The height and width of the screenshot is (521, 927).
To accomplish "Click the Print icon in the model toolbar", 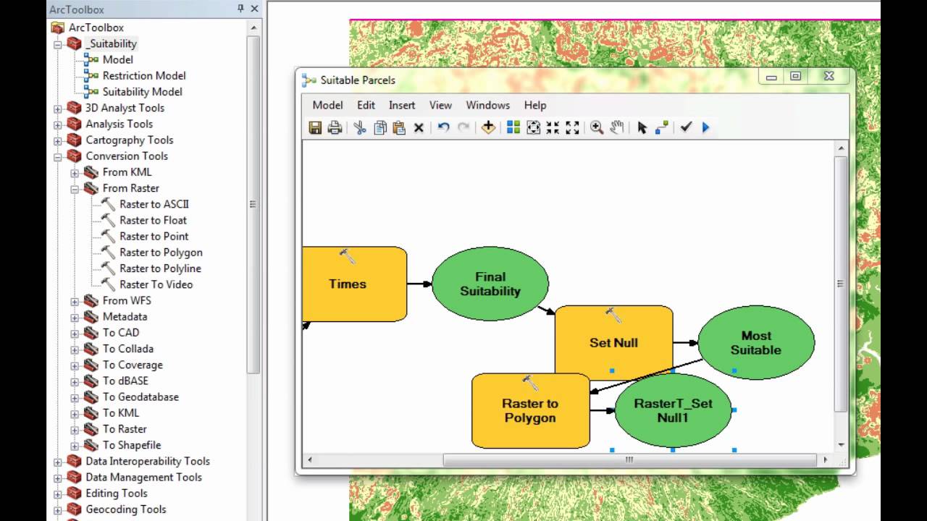I will click(335, 127).
